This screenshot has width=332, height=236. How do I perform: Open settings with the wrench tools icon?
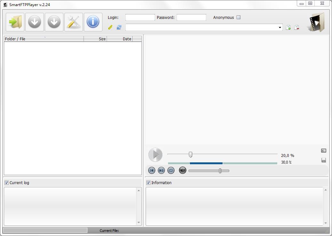pos(74,22)
